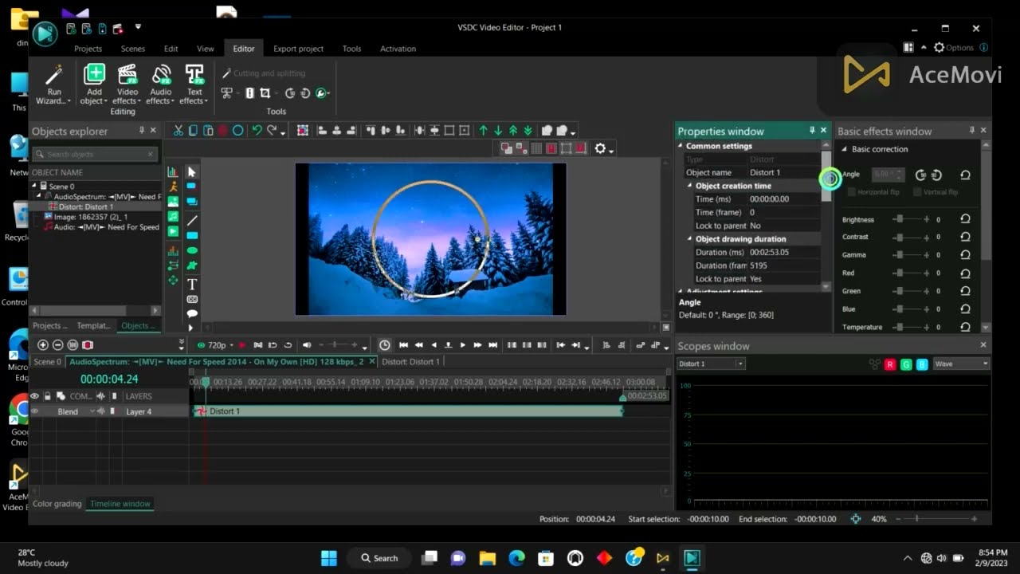Viewport: 1020px width, 574px height.
Task: Reset the Gamma value
Action: pos(965,255)
